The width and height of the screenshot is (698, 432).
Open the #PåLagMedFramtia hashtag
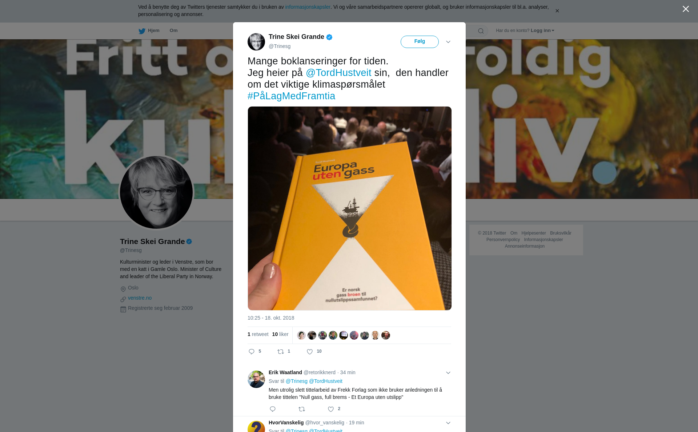point(291,96)
